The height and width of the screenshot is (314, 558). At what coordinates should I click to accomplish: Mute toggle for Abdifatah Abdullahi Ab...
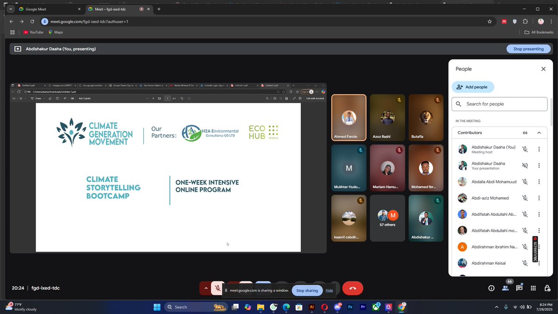525,214
